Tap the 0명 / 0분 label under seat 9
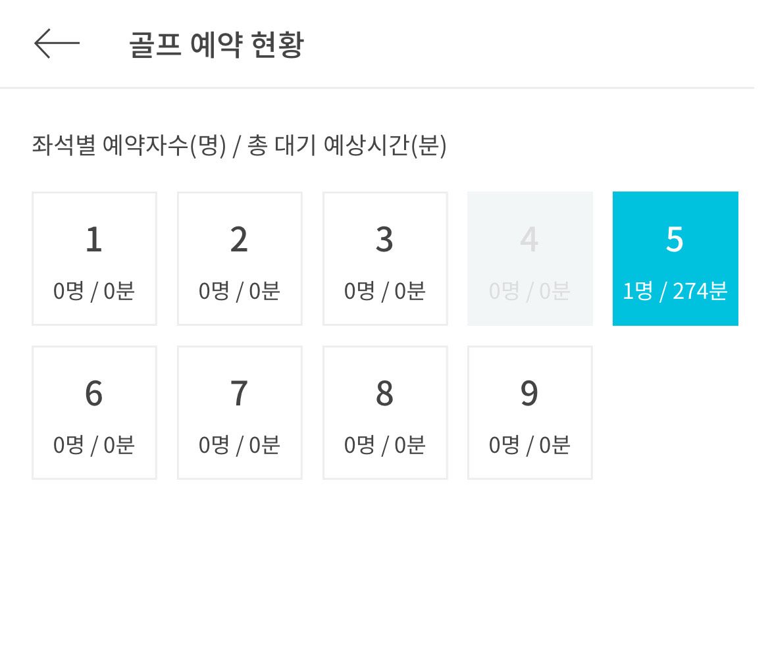 (x=529, y=445)
